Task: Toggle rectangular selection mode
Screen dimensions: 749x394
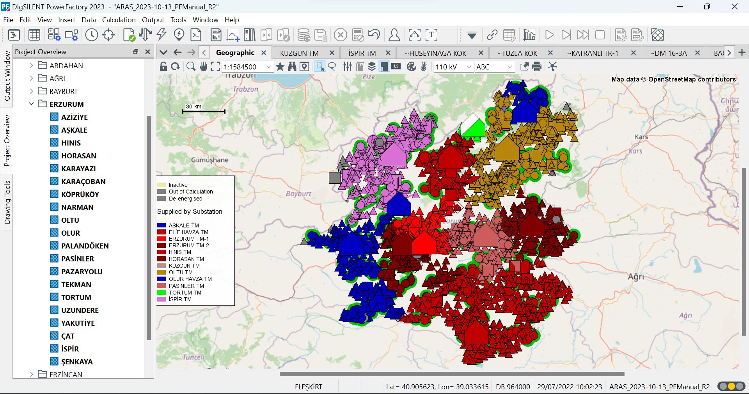Action: (x=320, y=67)
